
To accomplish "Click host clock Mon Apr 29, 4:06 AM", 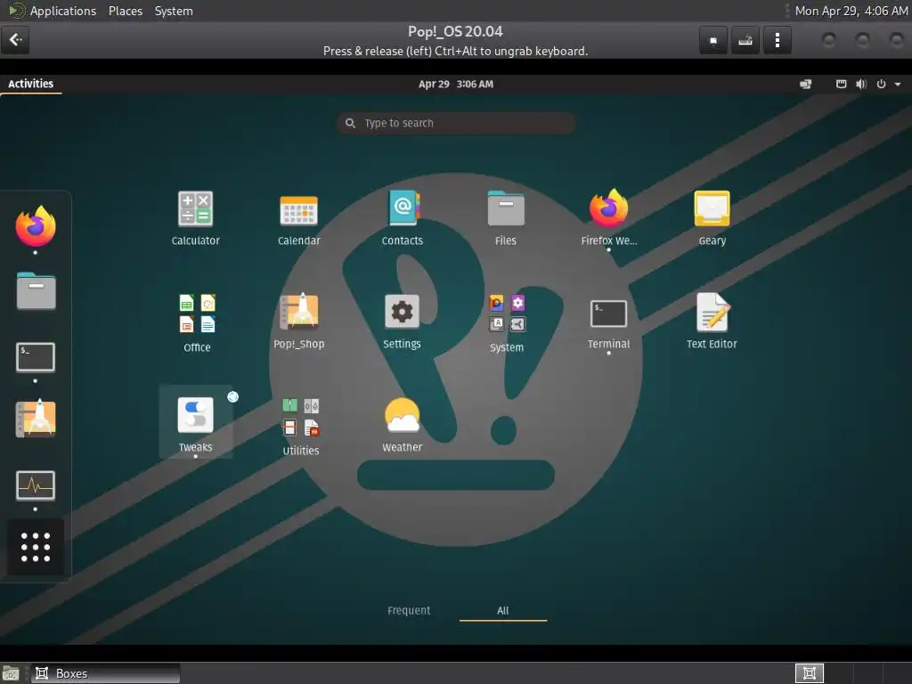I will tap(851, 11).
